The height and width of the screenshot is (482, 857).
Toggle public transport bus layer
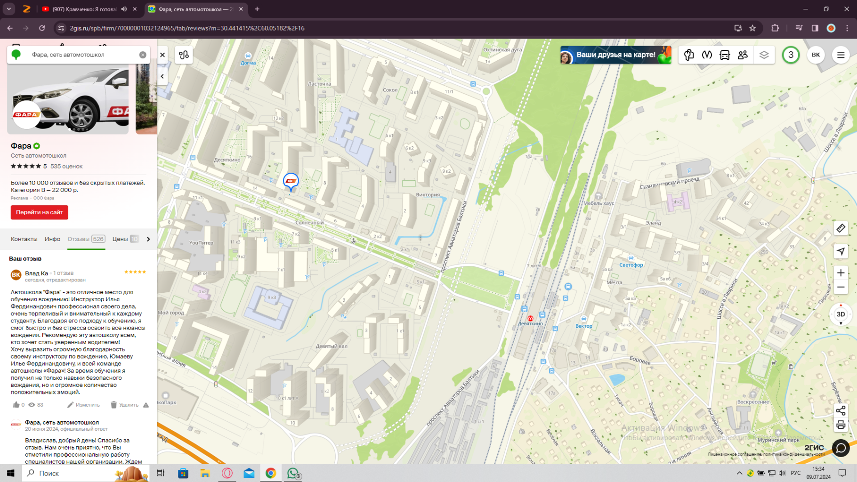pos(725,55)
